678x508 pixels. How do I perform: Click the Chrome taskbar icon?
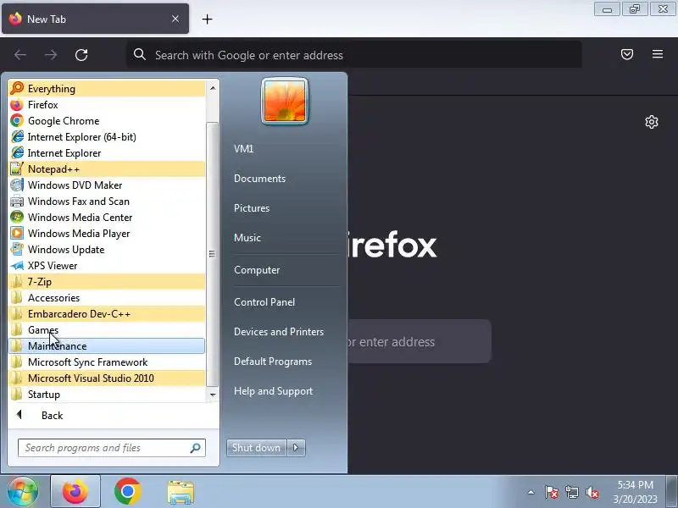tap(128, 491)
